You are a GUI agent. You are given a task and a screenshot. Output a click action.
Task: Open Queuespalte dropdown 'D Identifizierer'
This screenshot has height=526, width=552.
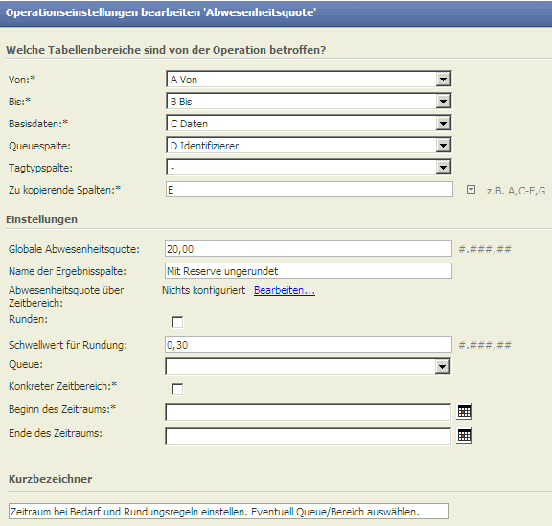(x=309, y=145)
